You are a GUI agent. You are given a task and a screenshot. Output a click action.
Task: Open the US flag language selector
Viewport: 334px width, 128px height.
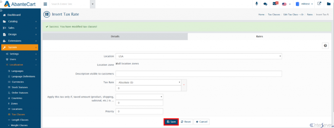[x=286, y=4]
